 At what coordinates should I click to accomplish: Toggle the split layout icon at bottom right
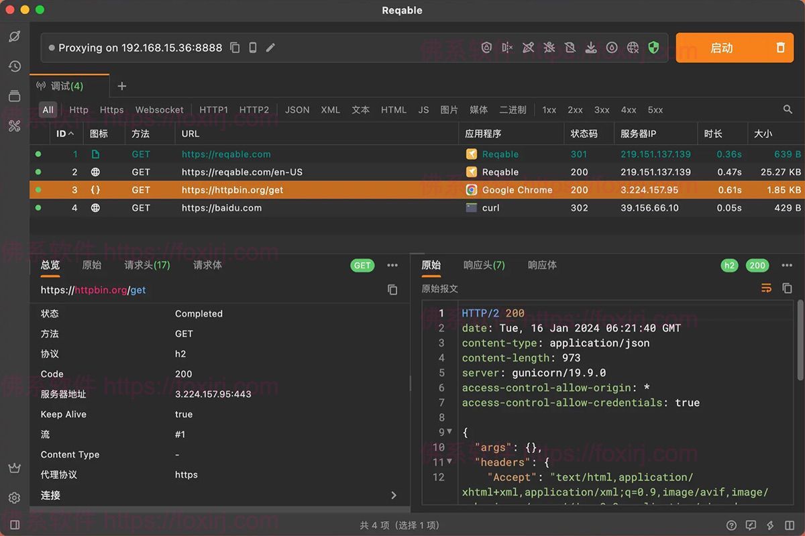click(789, 525)
